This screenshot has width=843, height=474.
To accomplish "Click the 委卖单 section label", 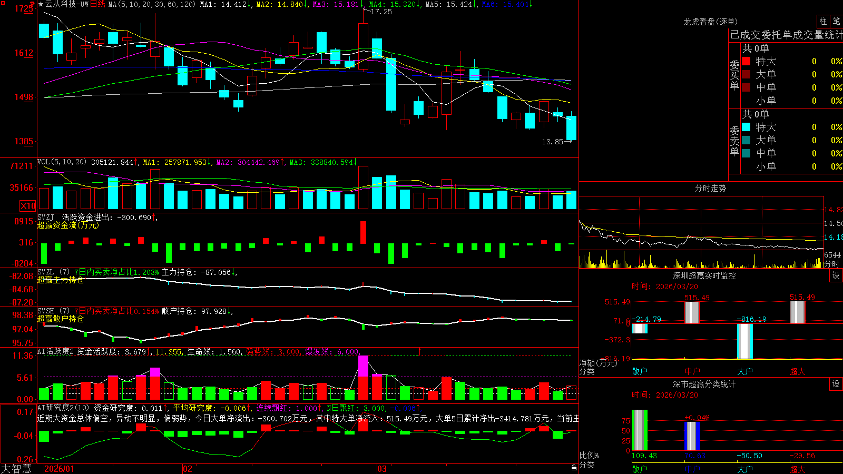I will click(734, 141).
